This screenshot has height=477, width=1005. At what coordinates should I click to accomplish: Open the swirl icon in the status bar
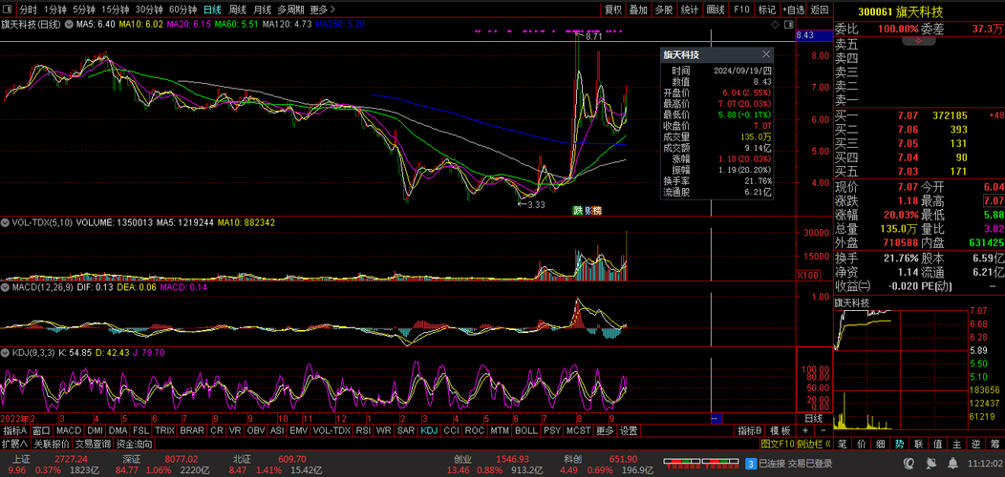coord(909,464)
